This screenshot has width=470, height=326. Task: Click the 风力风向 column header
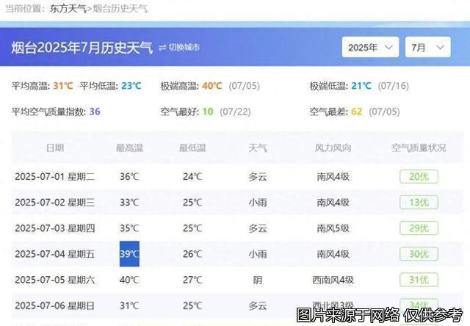pos(333,148)
